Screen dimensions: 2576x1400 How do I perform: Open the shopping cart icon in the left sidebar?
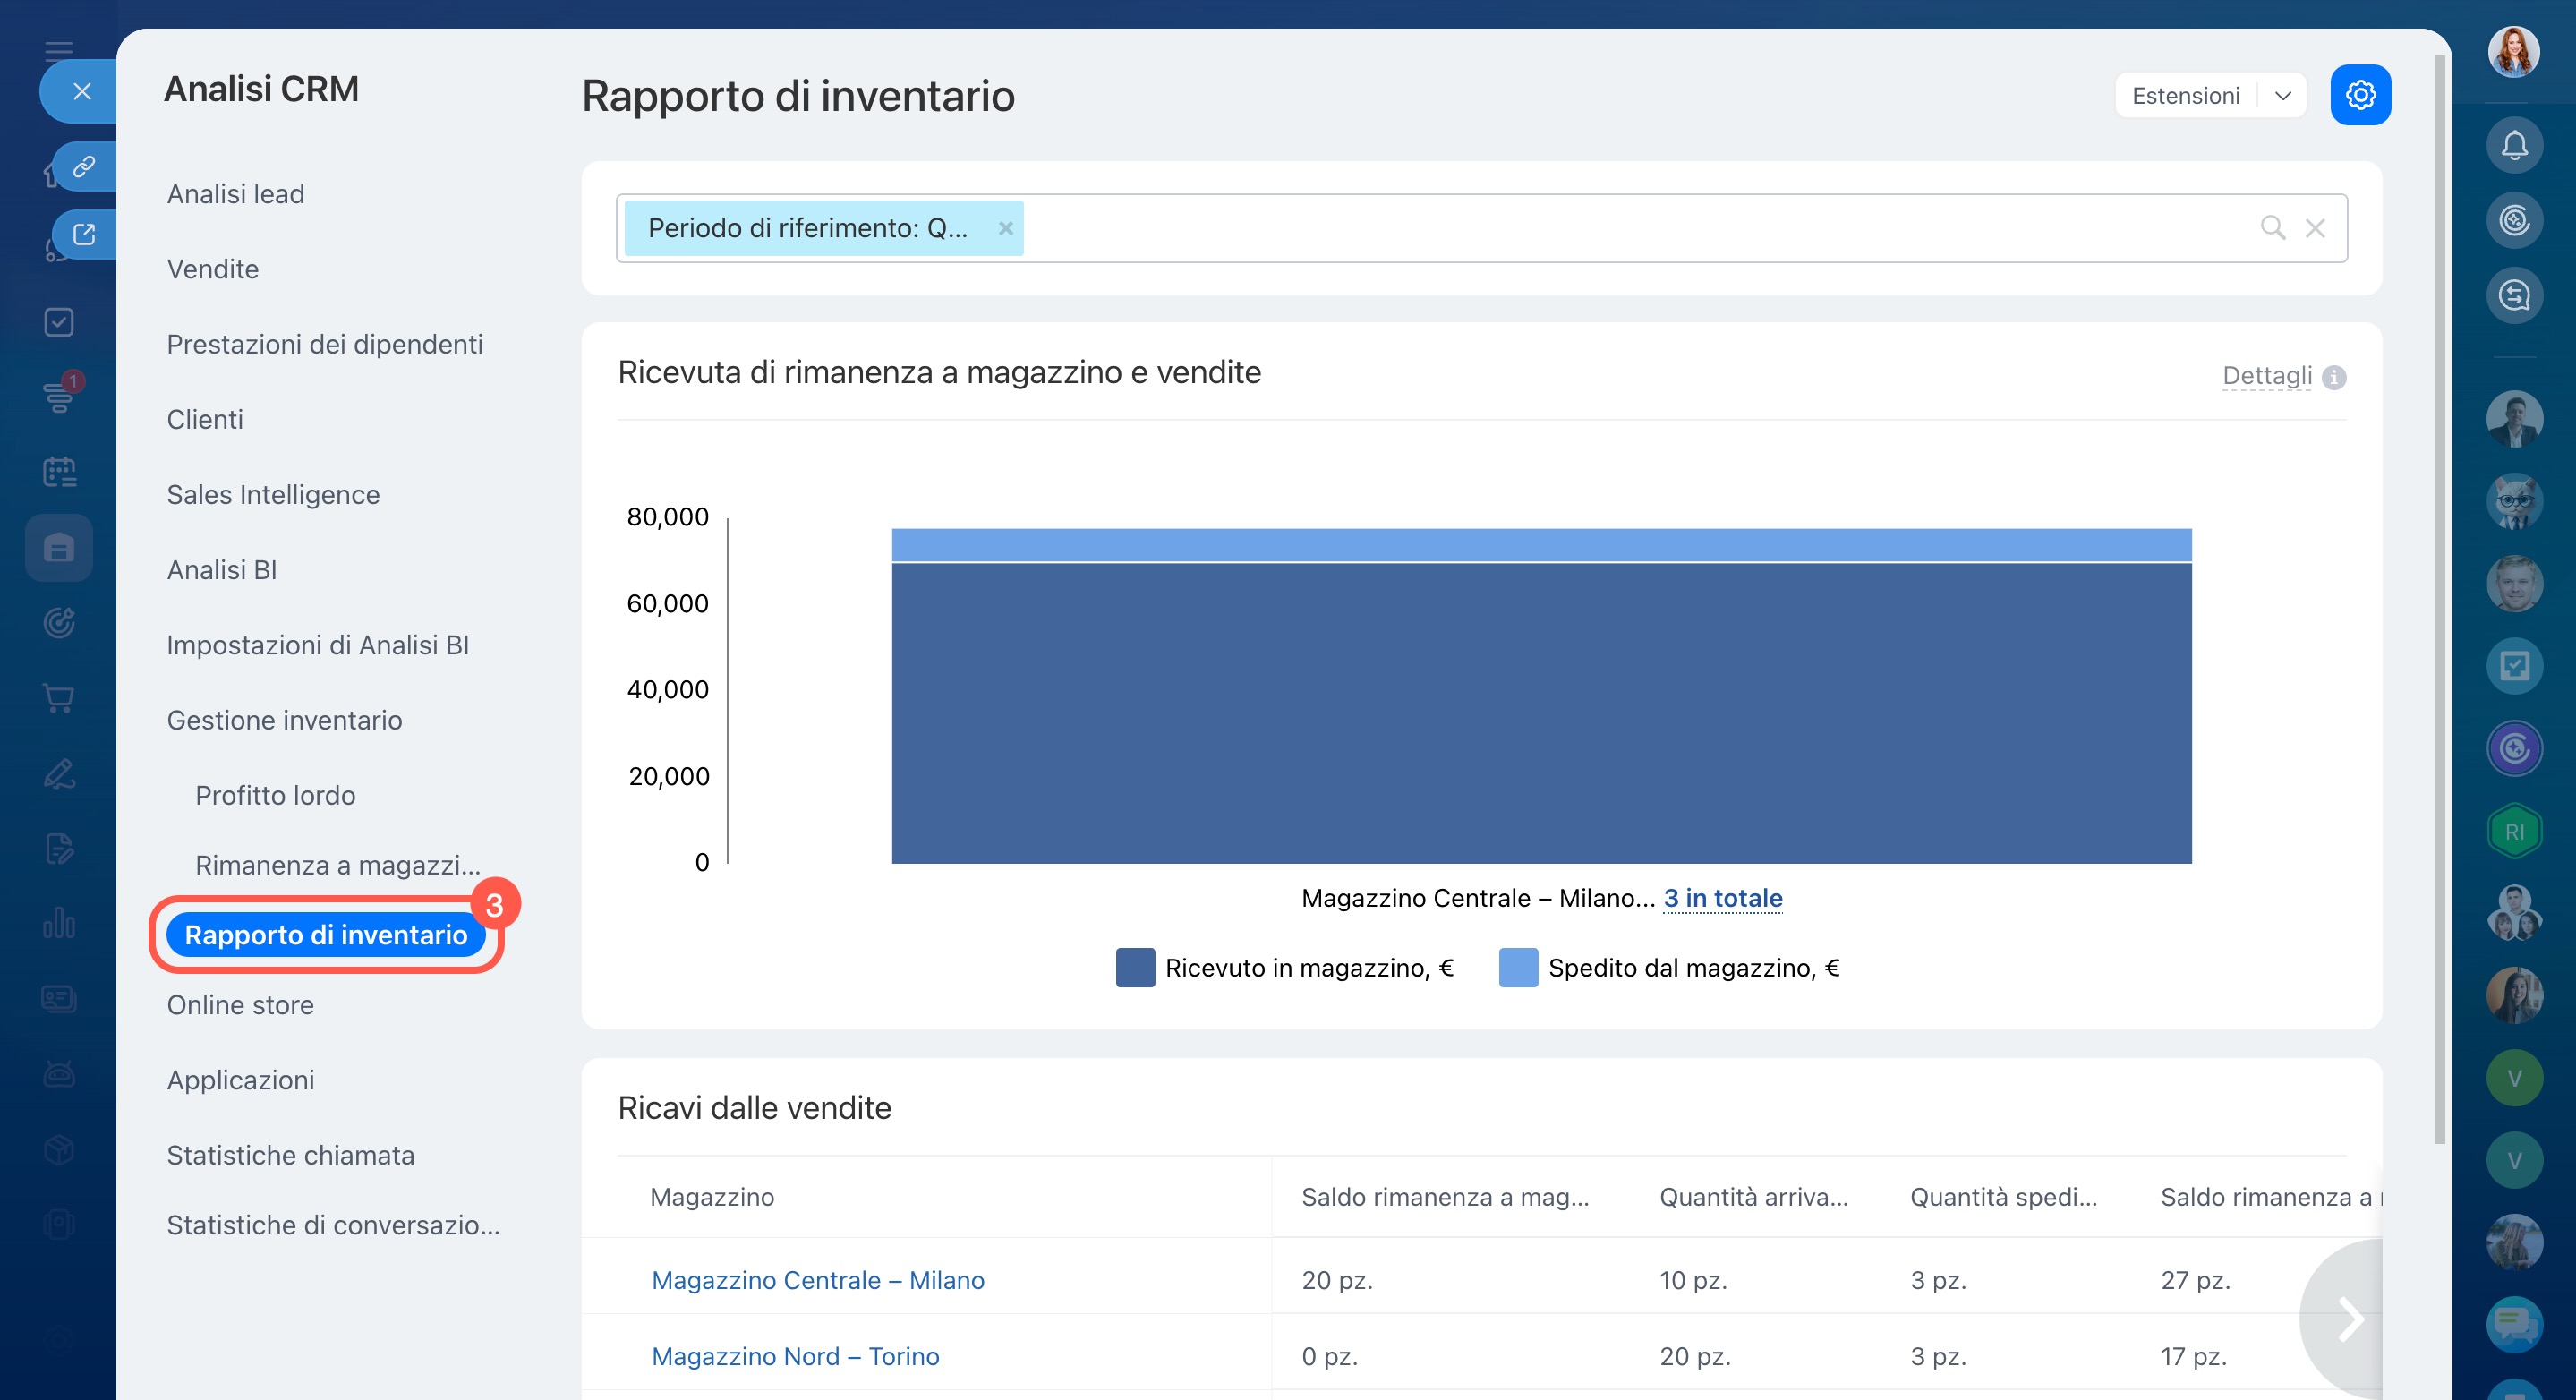[59, 698]
